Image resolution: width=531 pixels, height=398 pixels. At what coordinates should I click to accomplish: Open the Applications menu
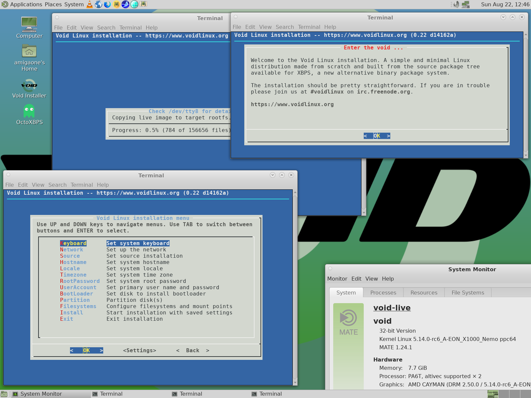(x=26, y=4)
